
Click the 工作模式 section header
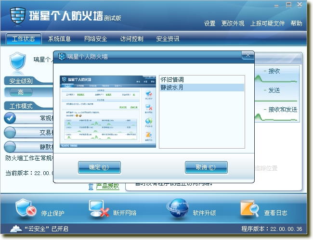(x=21, y=106)
